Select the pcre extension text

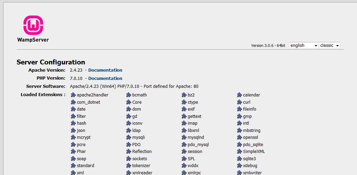pos(81,145)
